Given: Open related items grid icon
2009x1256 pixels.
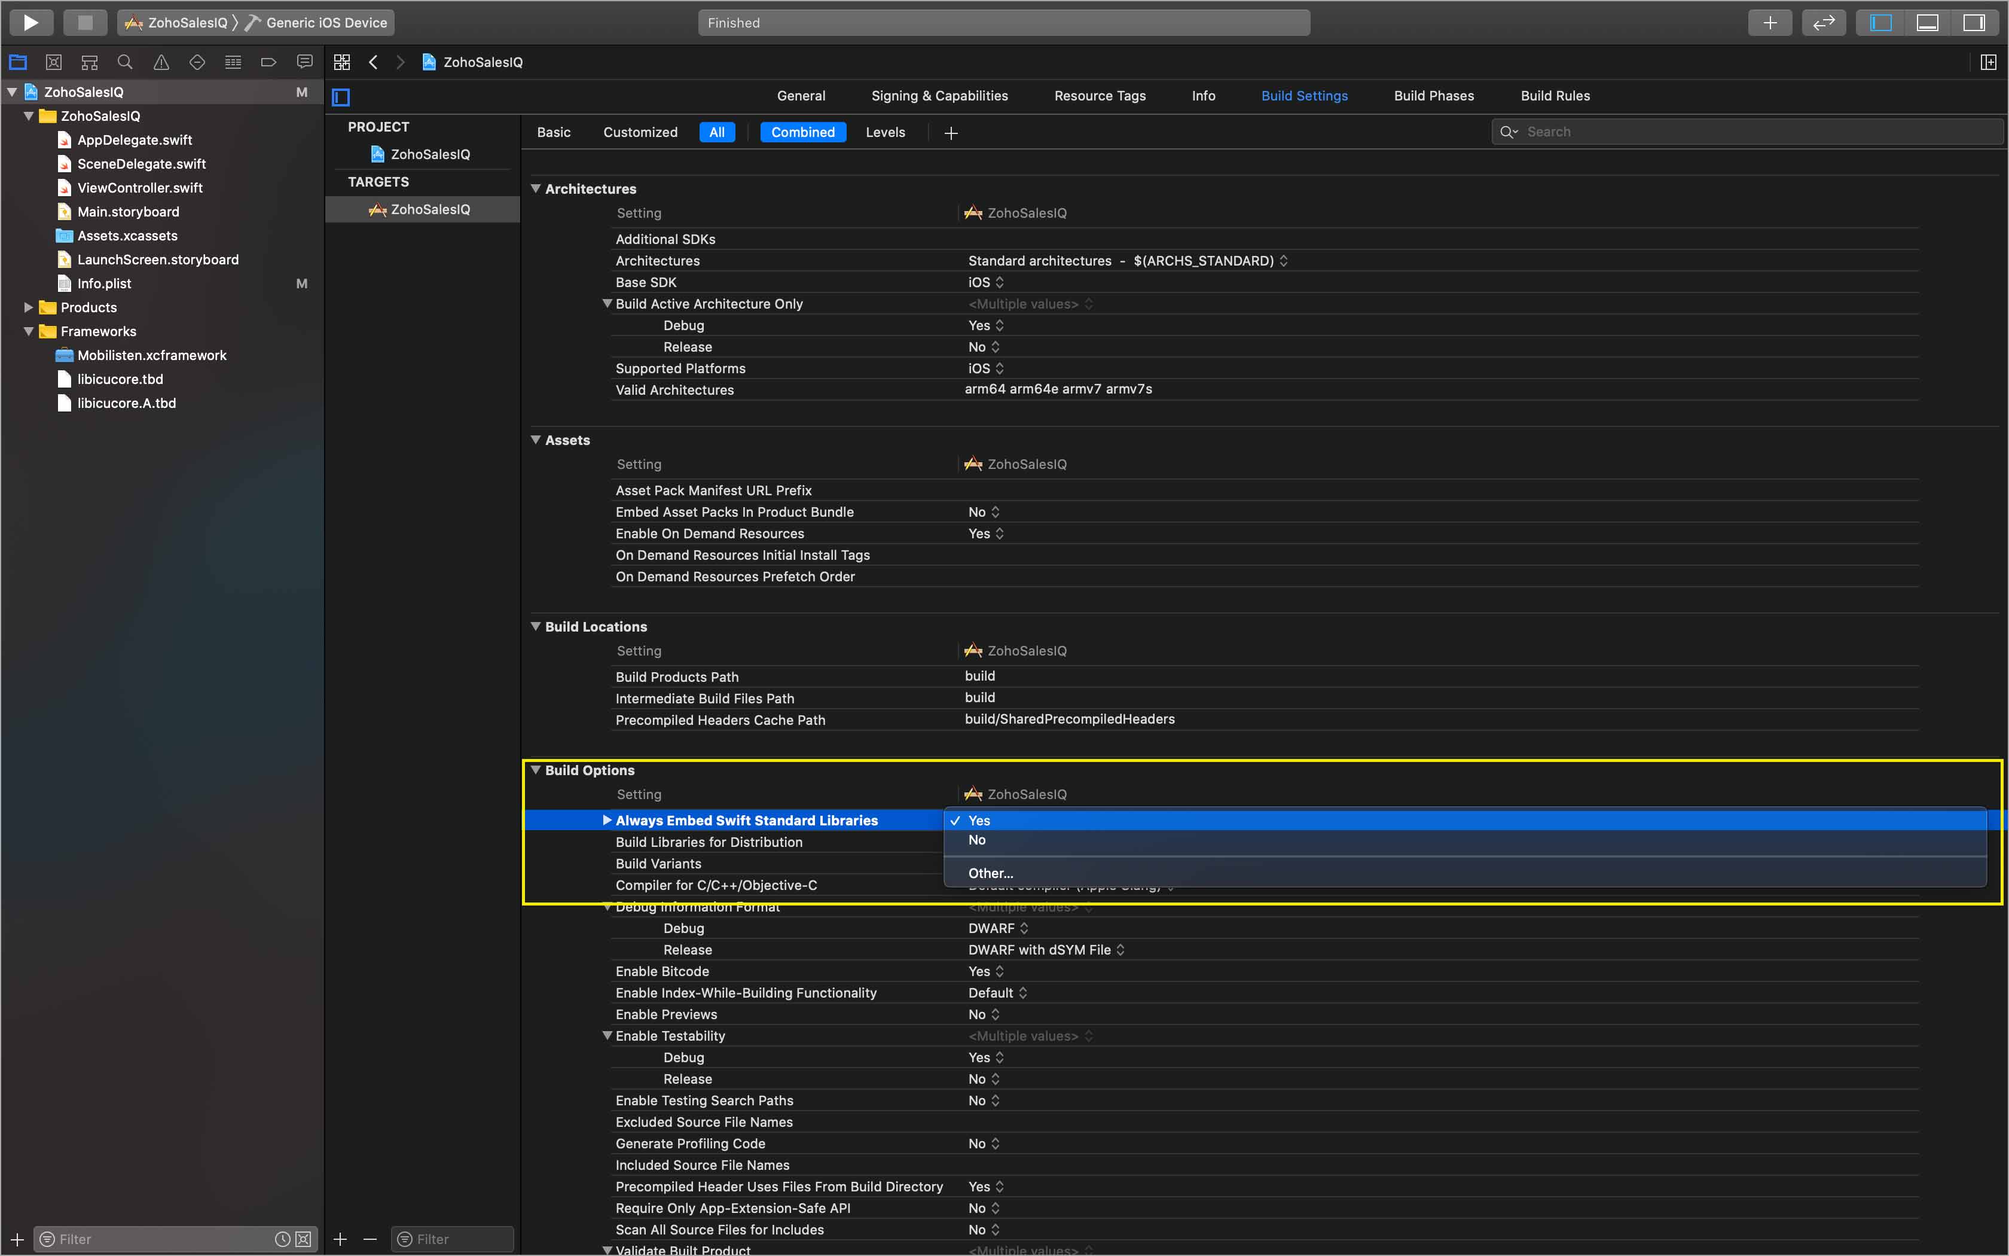Looking at the screenshot, I should 342,62.
